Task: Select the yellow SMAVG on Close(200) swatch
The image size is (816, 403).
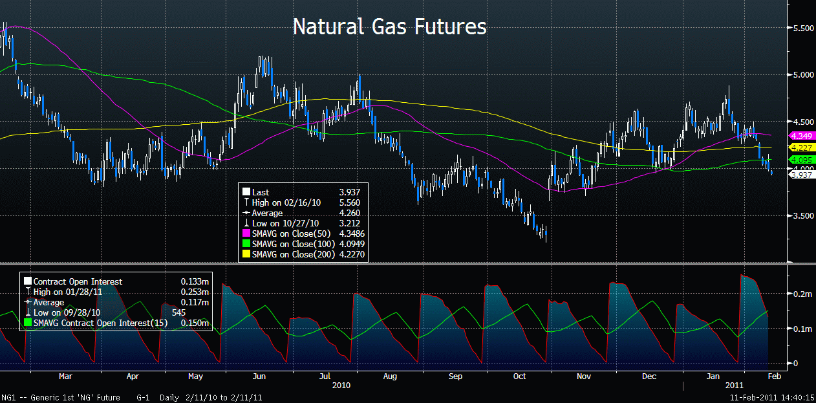Action: 246,256
